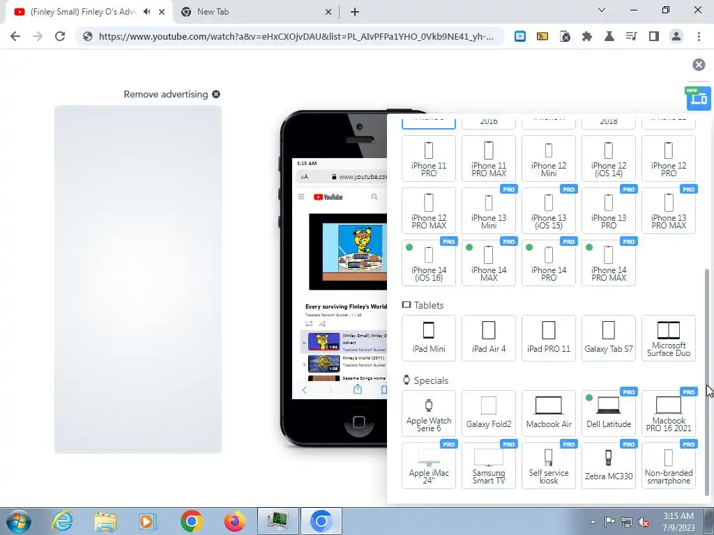Open the blue responsive device panel button

(698, 98)
